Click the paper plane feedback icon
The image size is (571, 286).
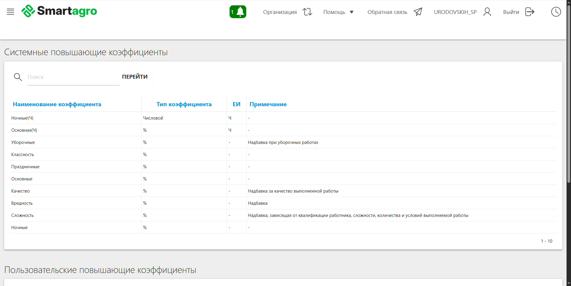coord(418,12)
